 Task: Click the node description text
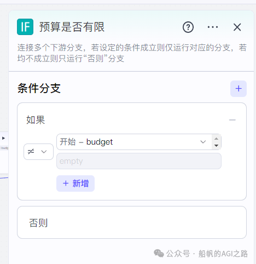point(132,53)
